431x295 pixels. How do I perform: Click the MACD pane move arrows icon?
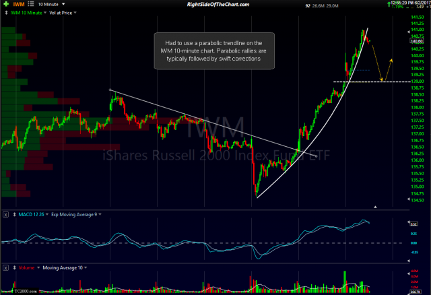(x=14, y=214)
